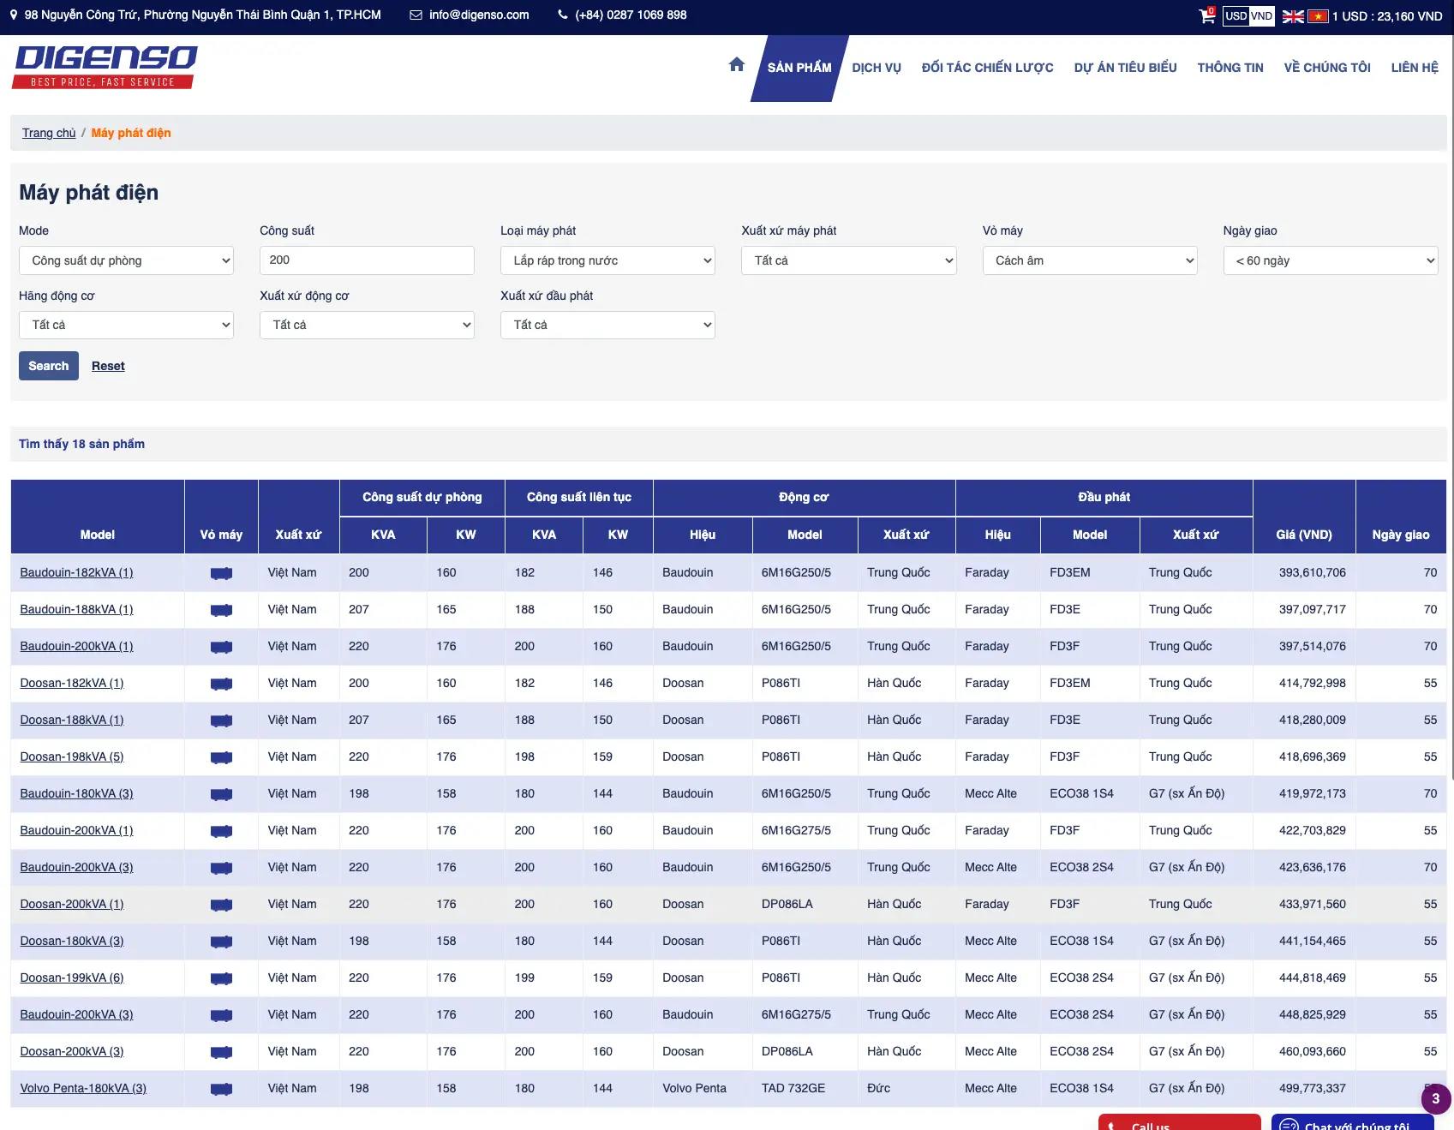Click enclosure icon for Volvo Penta-180kVA row
The image size is (1454, 1130).
[221, 1089]
